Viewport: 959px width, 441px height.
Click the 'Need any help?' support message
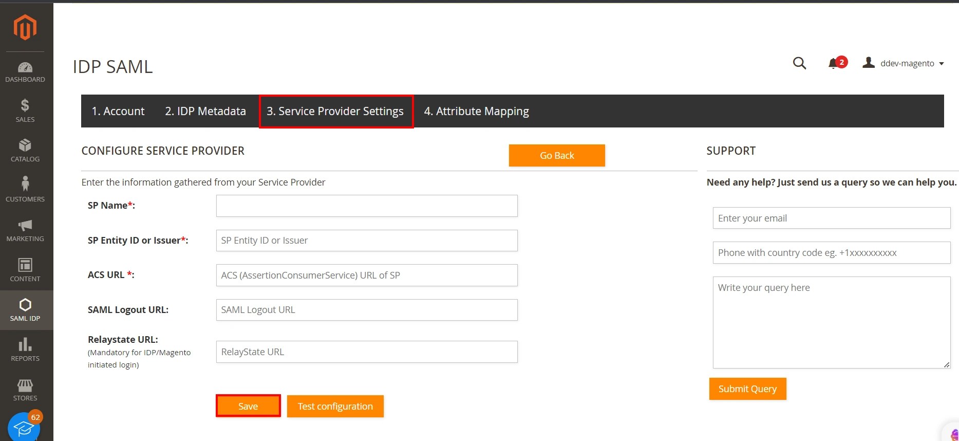(832, 182)
